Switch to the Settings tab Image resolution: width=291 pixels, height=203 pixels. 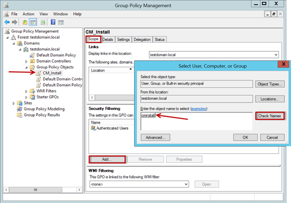(123, 40)
